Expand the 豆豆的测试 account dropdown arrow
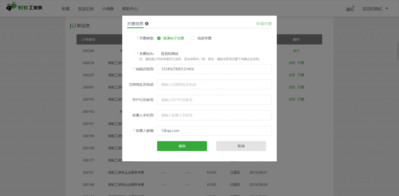Screen dimensions: 399x196 [387, 8]
